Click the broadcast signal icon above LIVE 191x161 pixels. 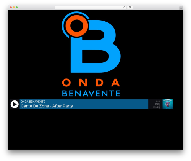click(x=158, y=101)
